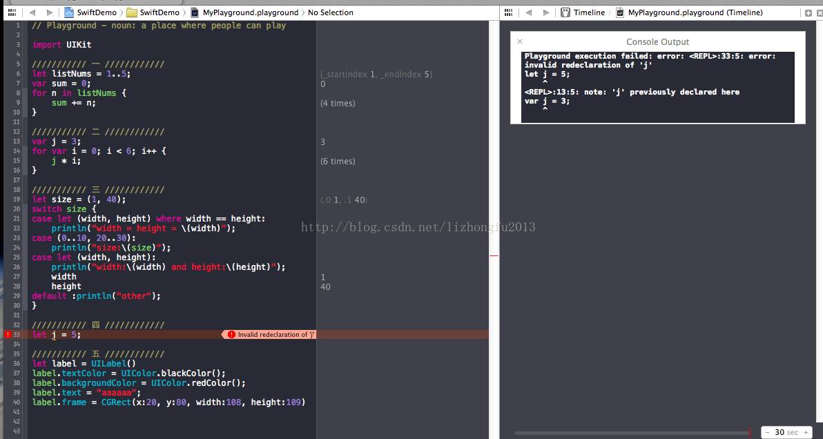Click the 'label.text = "aaaaaa";' line
Viewport: 823px width, 439px height.
click(86, 393)
